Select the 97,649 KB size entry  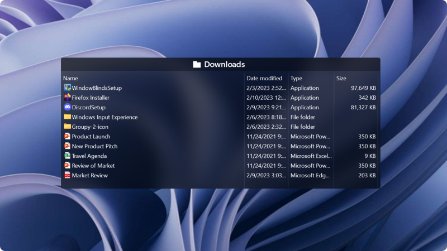tap(363, 88)
